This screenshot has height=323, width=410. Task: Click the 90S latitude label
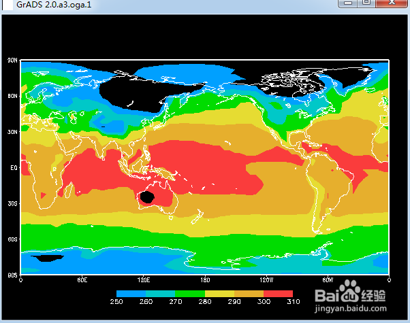pyautogui.click(x=12, y=275)
